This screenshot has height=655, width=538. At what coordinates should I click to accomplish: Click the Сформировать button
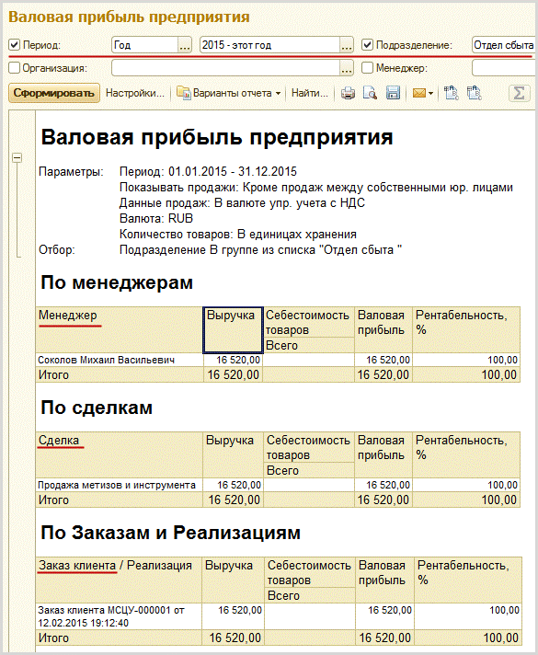coord(54,93)
